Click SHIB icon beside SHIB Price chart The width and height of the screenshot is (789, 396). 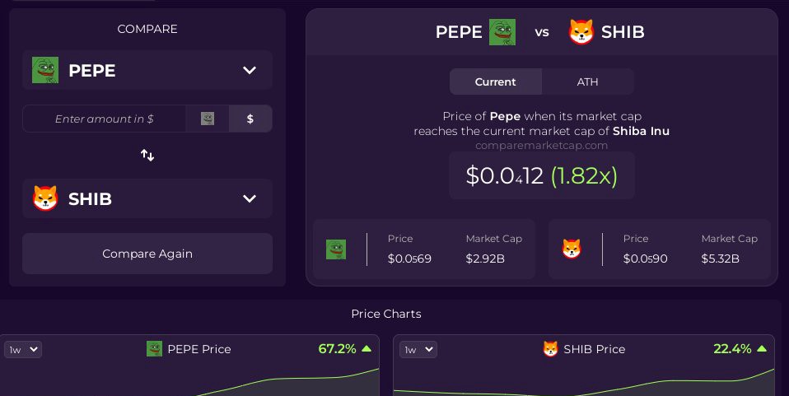(550, 349)
